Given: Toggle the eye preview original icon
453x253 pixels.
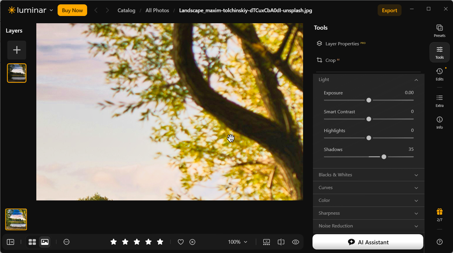Looking at the screenshot, I should click(296, 242).
